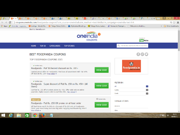This screenshot has height=135, width=180.
Task: Open the Windows Start menu
Action: point(3,115)
